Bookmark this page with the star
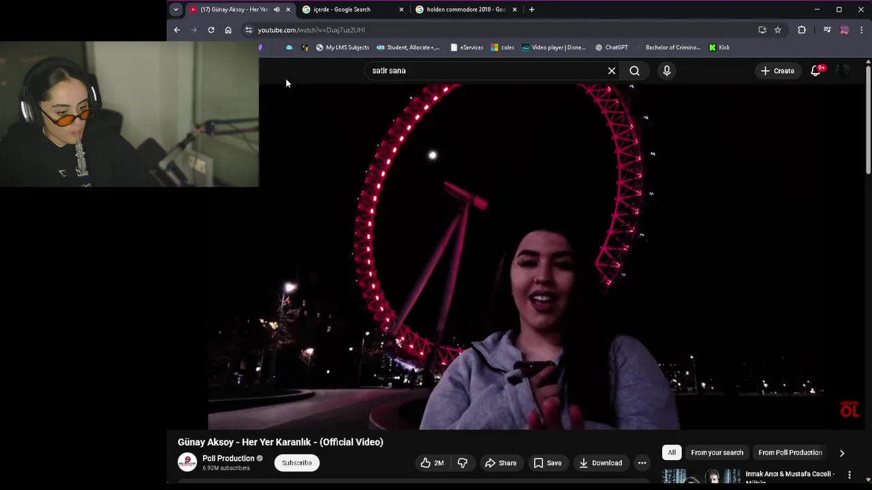This screenshot has width=872, height=490. (x=778, y=30)
